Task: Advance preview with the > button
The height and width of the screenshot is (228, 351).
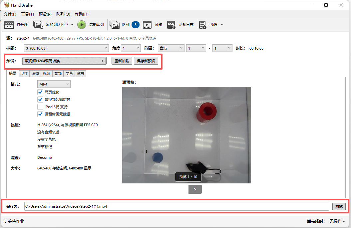Action: 195,189
